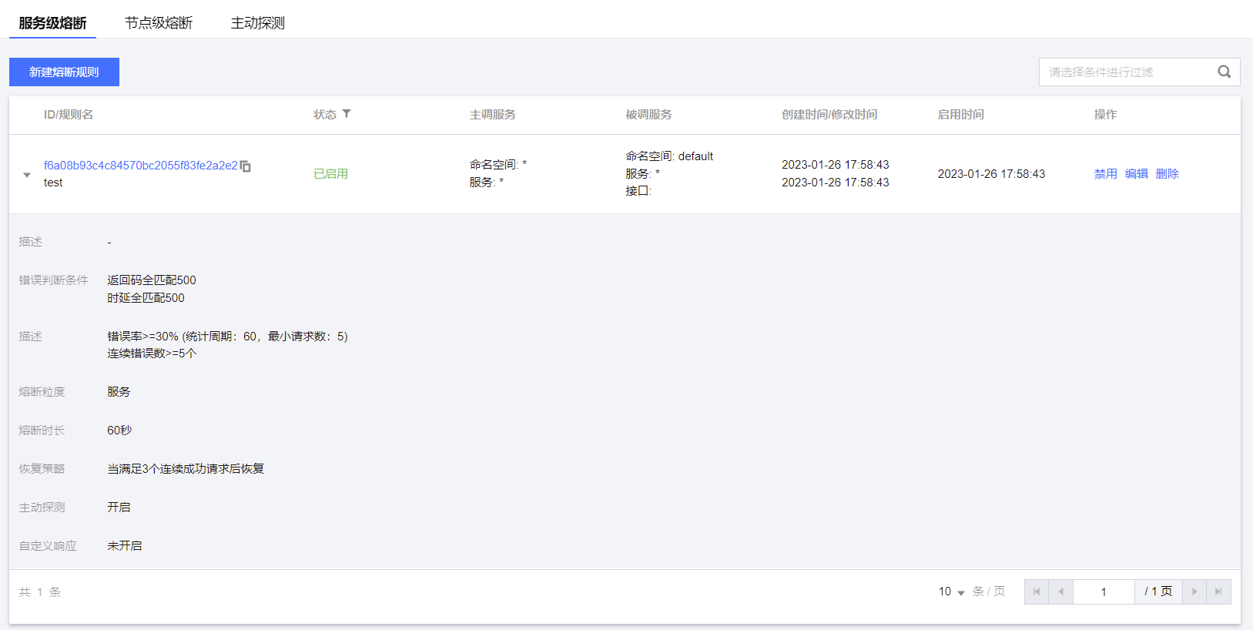1253x630 pixels.
Task: Edit the rule via 编辑 link
Action: coord(1136,174)
